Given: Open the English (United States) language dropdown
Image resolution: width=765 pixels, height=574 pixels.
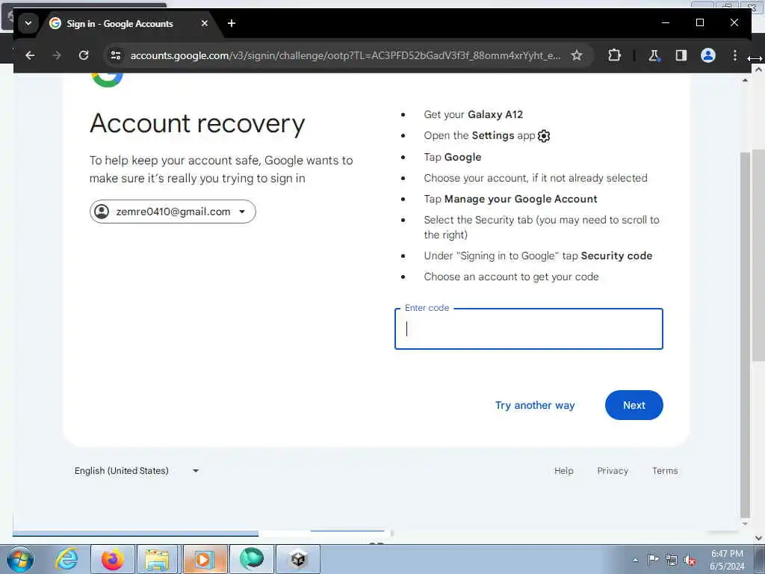Looking at the screenshot, I should (137, 471).
